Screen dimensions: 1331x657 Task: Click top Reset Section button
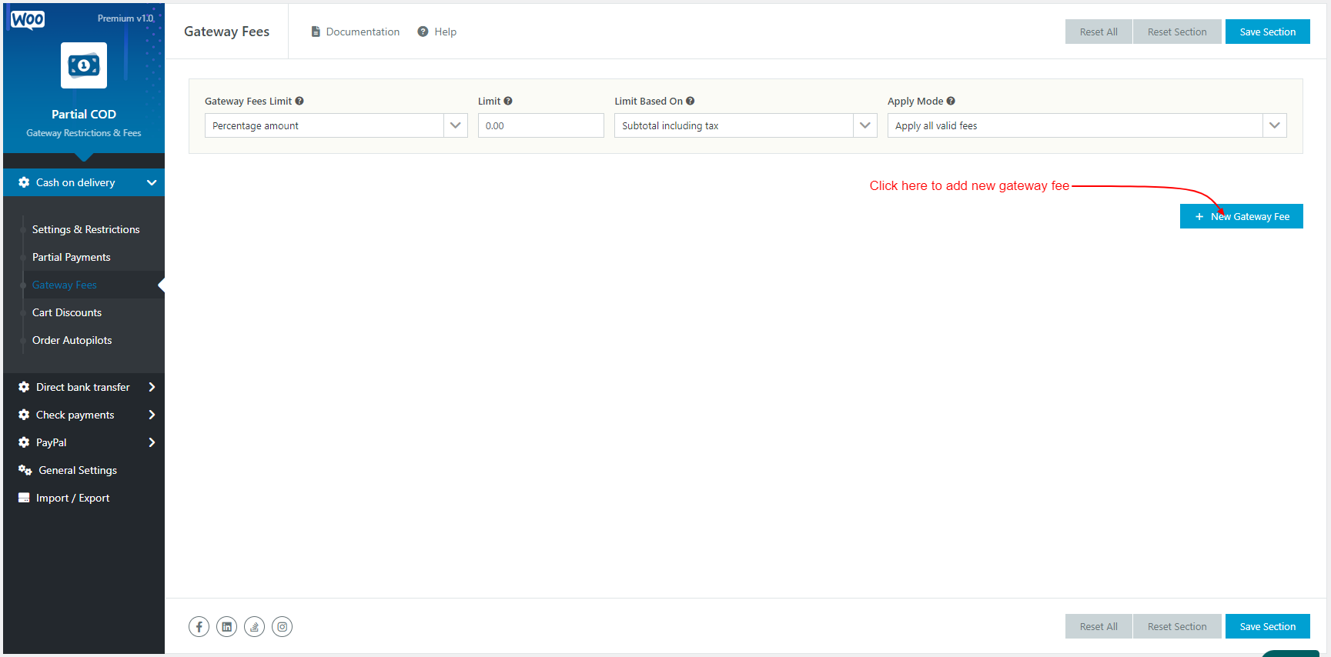[1177, 32]
